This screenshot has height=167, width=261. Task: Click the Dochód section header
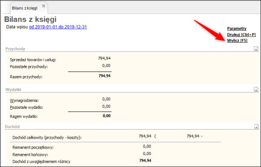point(12,126)
